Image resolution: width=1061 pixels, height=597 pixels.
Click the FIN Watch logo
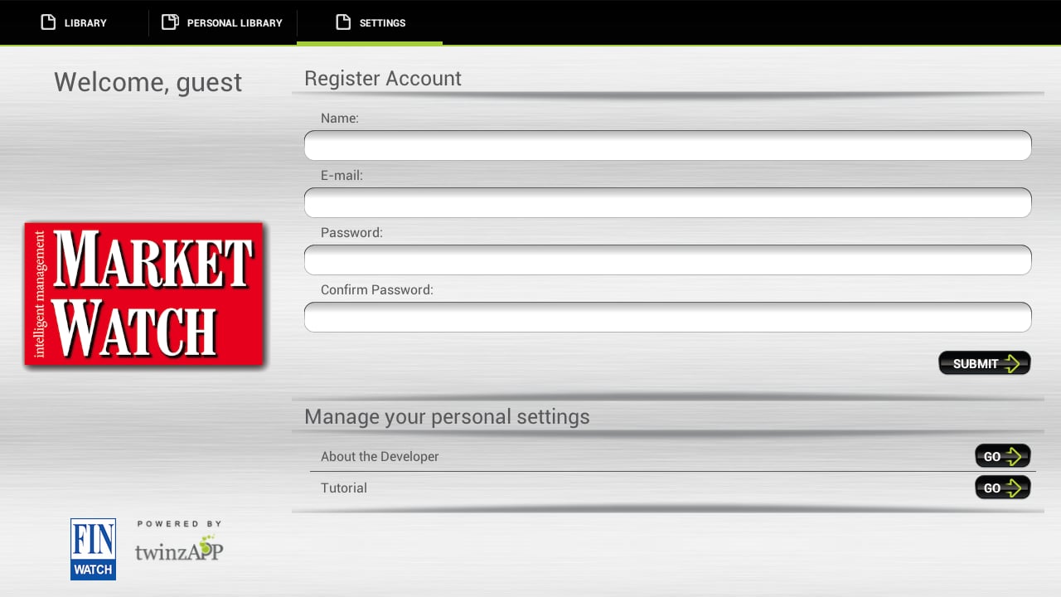click(93, 549)
